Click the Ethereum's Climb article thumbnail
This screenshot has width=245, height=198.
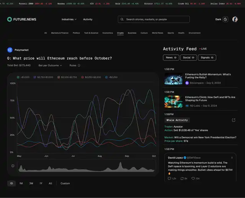tap(173, 101)
